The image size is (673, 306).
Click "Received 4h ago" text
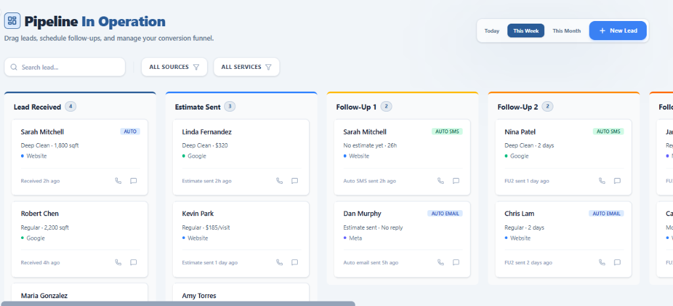click(x=40, y=263)
